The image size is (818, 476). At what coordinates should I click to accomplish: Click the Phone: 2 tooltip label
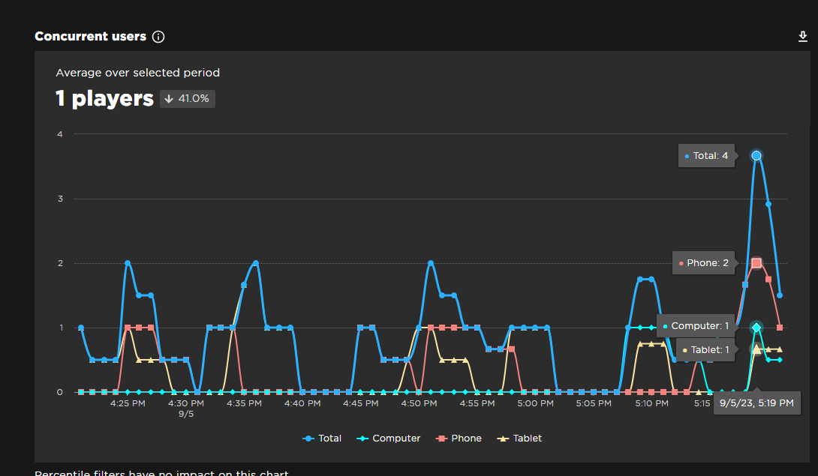click(x=703, y=262)
